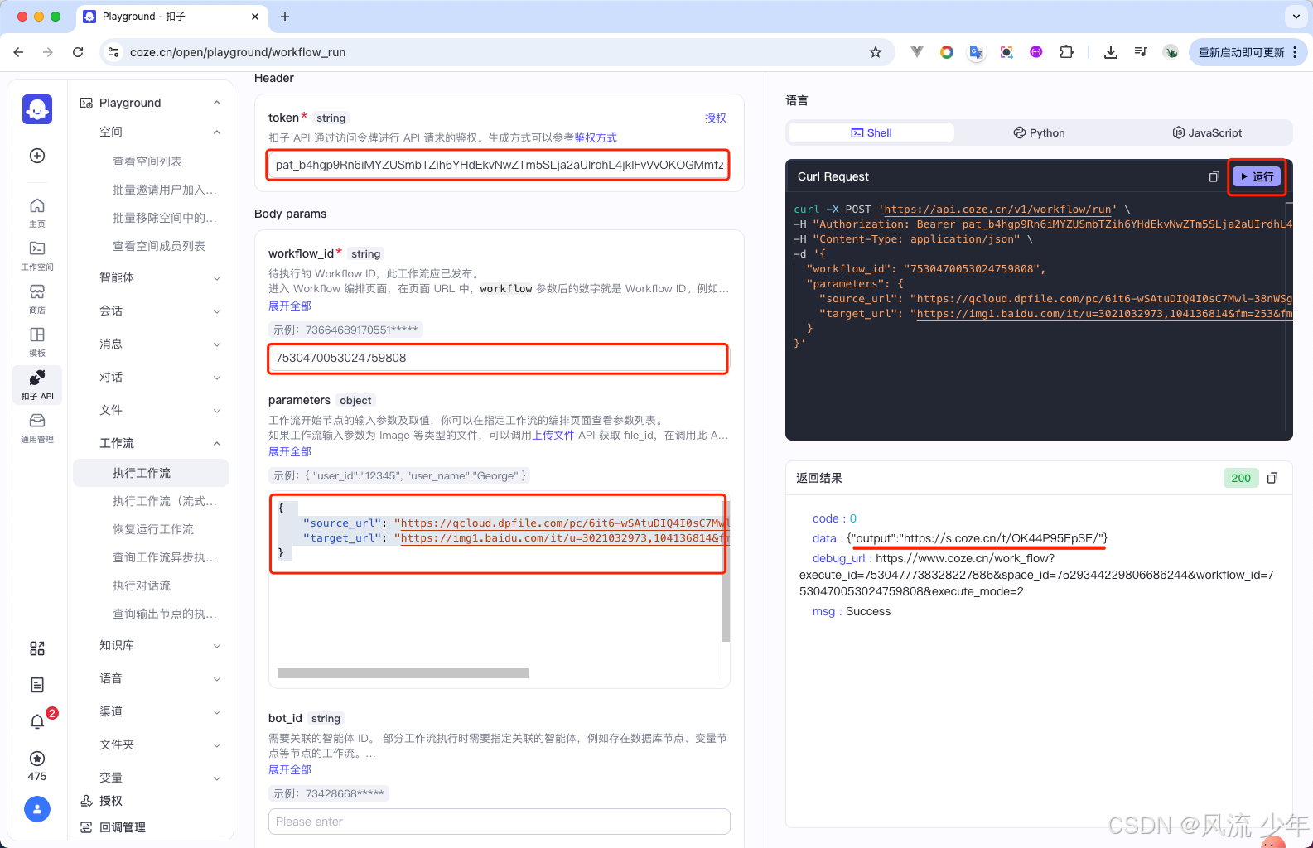
Task: Click the bot_id Please enter field
Action: tap(500, 821)
